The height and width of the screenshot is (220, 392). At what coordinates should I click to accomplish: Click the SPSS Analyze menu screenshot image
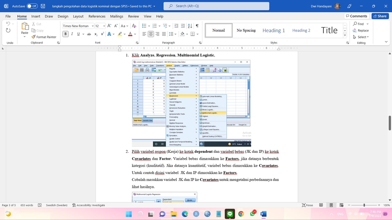coord(191,103)
